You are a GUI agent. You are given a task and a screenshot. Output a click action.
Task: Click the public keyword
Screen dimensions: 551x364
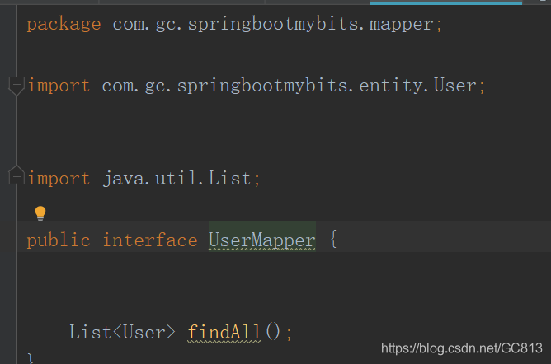click(59, 241)
